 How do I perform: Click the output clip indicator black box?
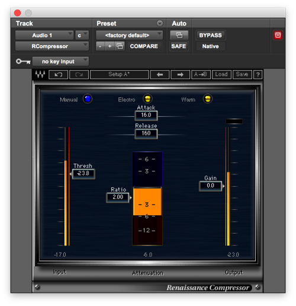pyautogui.click(x=234, y=121)
